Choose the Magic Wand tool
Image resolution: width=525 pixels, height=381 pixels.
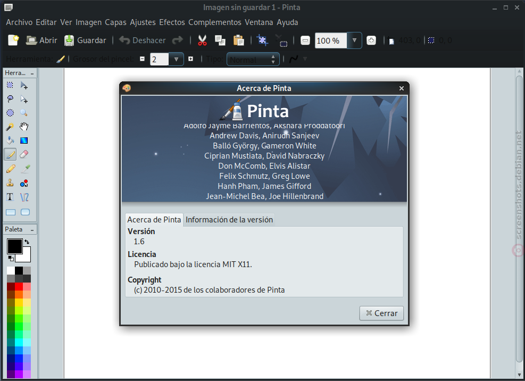tap(10, 127)
